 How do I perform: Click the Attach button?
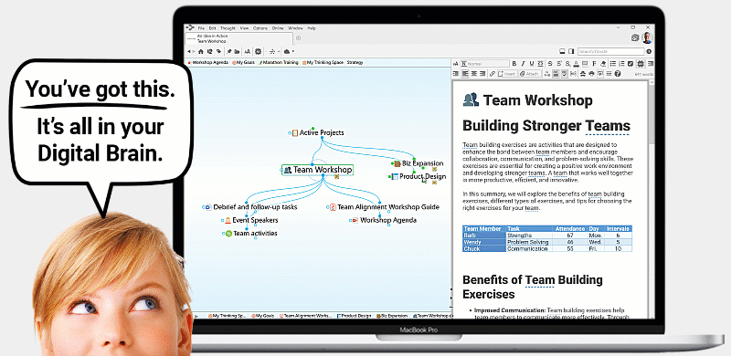[x=530, y=74]
